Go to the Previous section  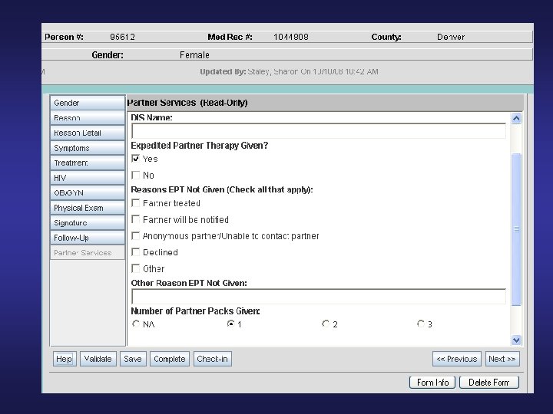pyautogui.click(x=457, y=359)
